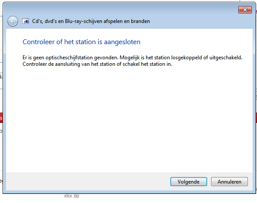
Task: Click the word branden in the wizard title
Action: (140, 21)
